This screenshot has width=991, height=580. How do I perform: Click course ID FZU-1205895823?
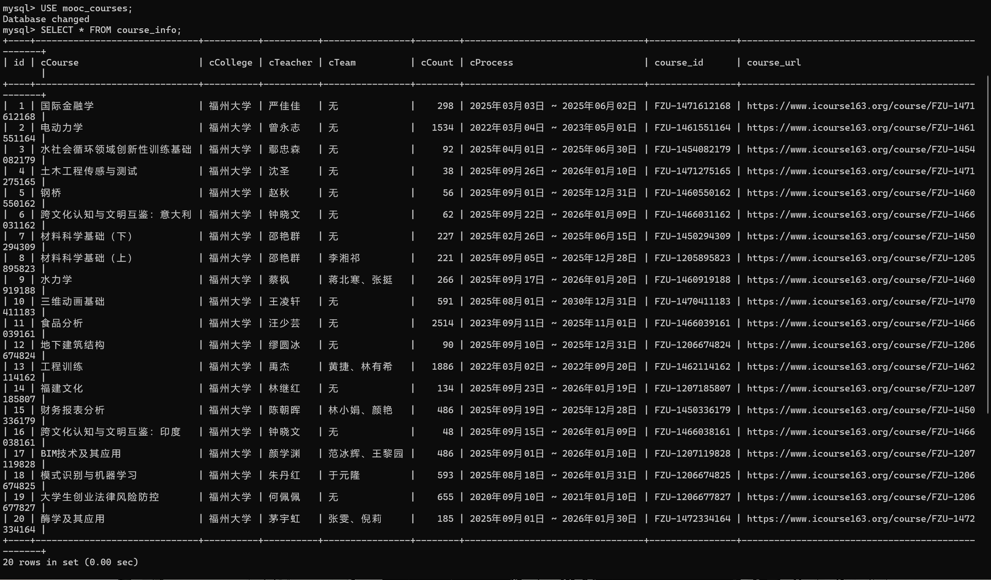[x=692, y=258]
